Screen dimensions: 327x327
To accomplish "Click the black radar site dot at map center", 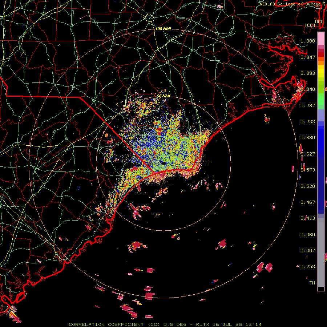I will coord(163,163).
